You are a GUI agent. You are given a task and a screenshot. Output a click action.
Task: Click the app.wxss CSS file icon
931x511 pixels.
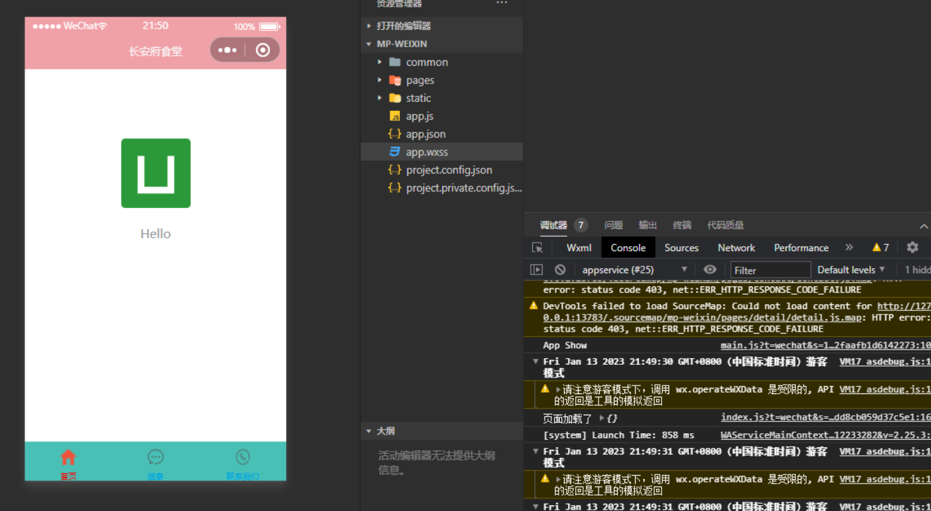pyautogui.click(x=395, y=152)
